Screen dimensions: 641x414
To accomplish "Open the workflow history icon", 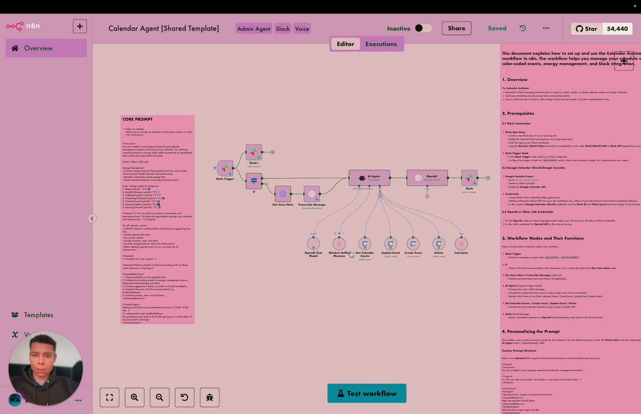I will point(523,28).
